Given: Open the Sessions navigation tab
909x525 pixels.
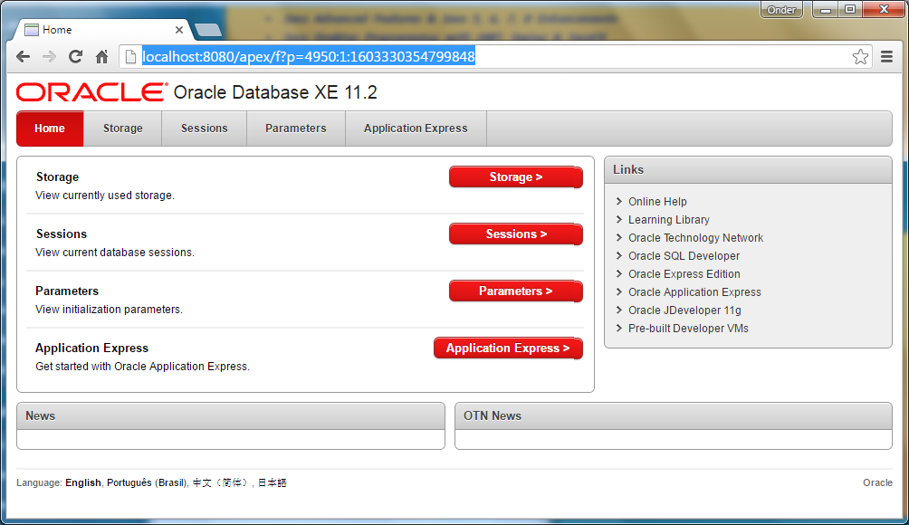Looking at the screenshot, I should pos(204,128).
